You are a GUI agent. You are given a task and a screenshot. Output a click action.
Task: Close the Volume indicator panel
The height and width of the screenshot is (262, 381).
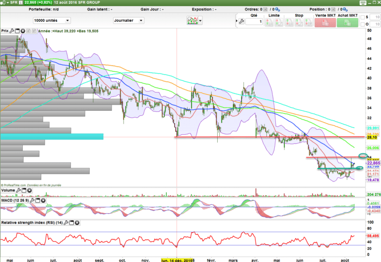pos(29,190)
